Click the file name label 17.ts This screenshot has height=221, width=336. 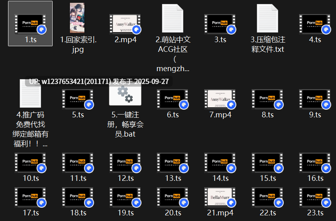31,213
